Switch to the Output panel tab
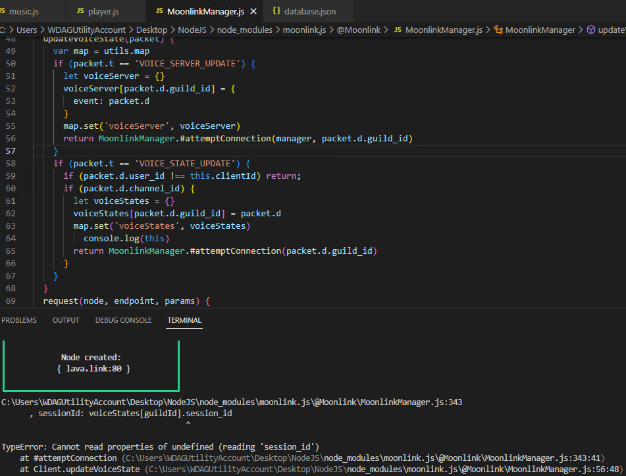The image size is (626, 476). point(66,320)
